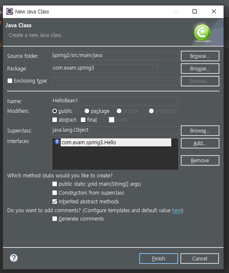Select the public modifier radio button

point(54,111)
